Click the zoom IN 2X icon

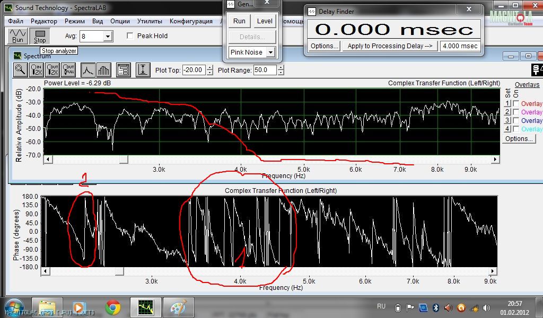[x=37, y=69]
